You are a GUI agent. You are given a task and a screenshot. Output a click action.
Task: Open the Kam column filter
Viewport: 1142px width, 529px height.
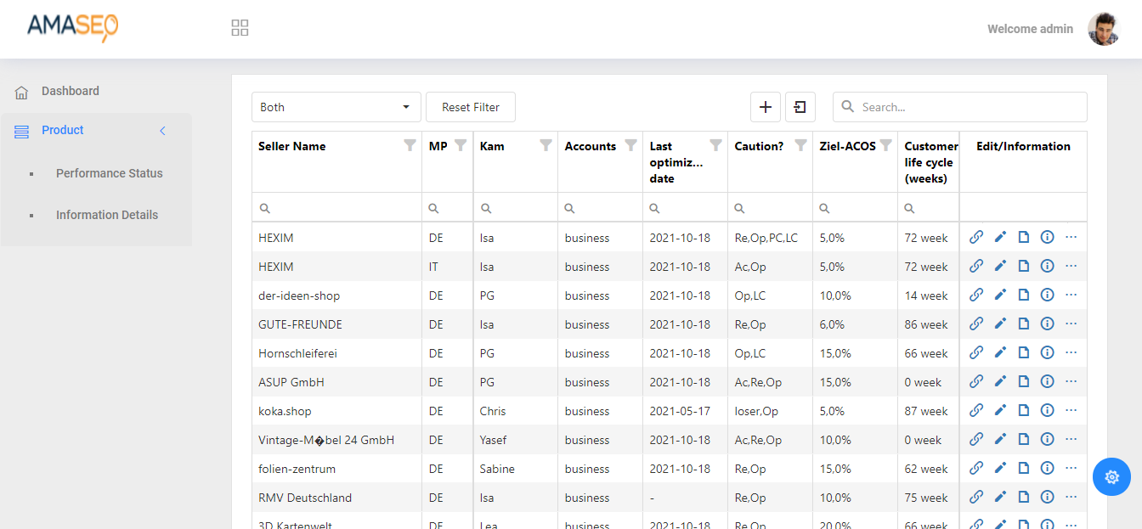(546, 145)
